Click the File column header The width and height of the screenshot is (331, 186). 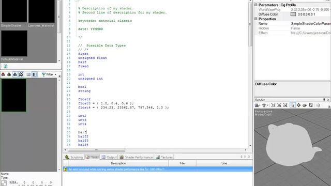(x=182, y=163)
